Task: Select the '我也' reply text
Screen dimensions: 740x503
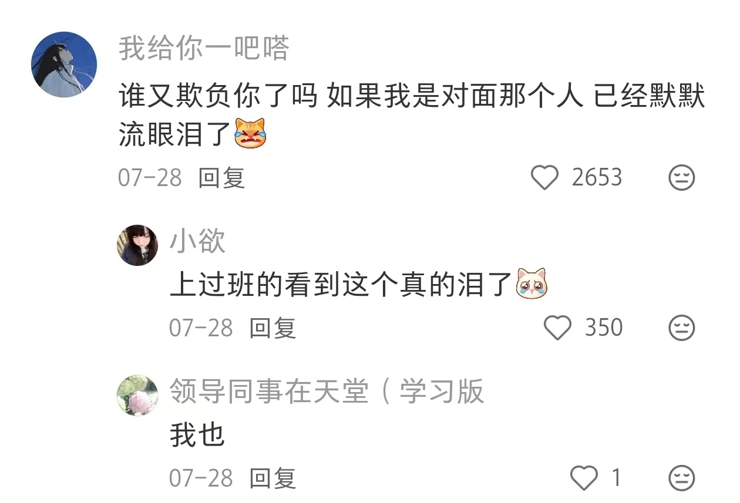Action: (x=197, y=435)
